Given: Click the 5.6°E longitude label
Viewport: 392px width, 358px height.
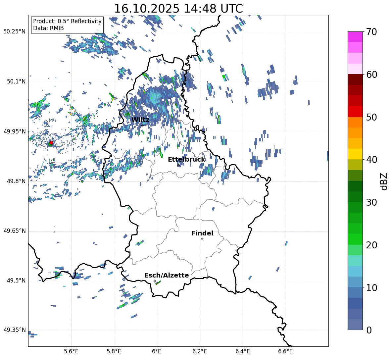Looking at the screenshot, I should point(71,351).
